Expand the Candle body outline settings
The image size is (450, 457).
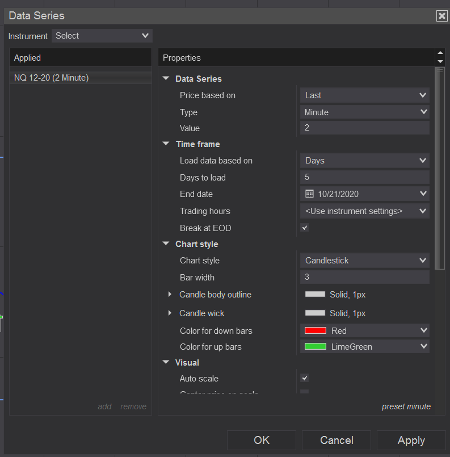[x=170, y=295]
